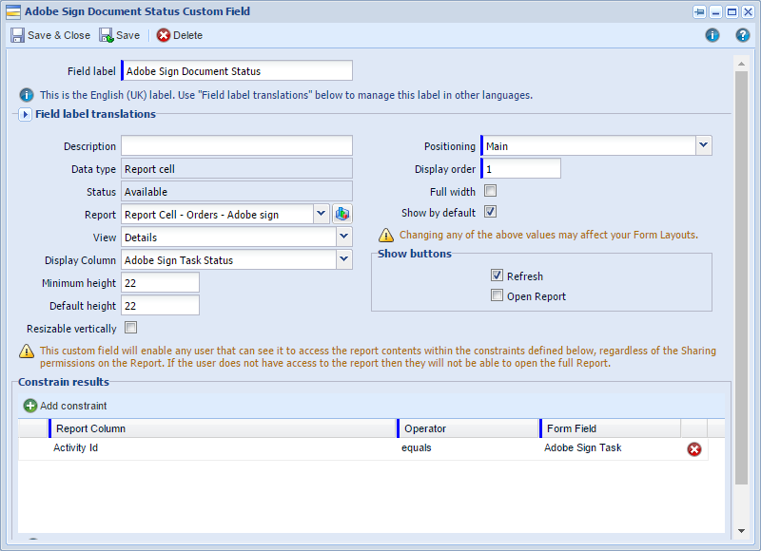Click the scrollbar down arrow
761x551 pixels.
pyautogui.click(x=741, y=531)
